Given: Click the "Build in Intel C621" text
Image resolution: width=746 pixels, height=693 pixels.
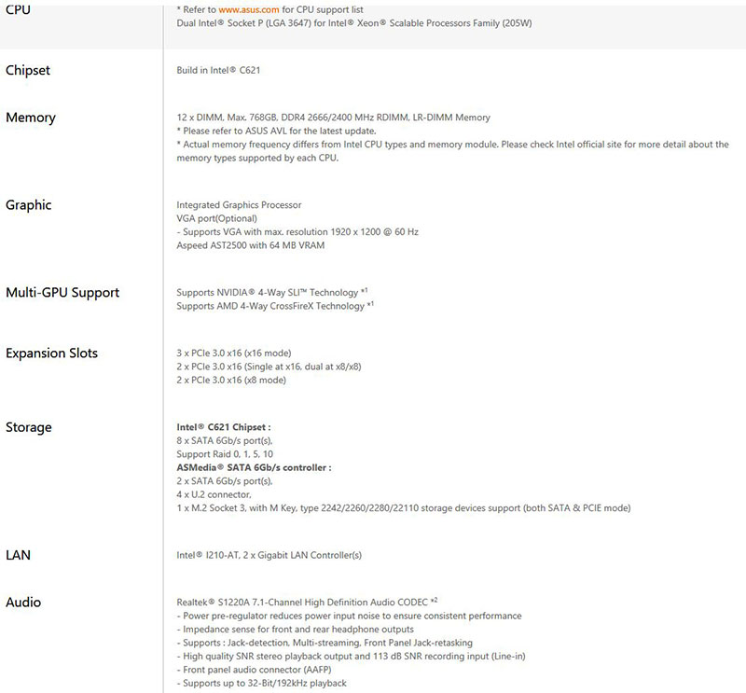Looking at the screenshot, I should 225,70.
